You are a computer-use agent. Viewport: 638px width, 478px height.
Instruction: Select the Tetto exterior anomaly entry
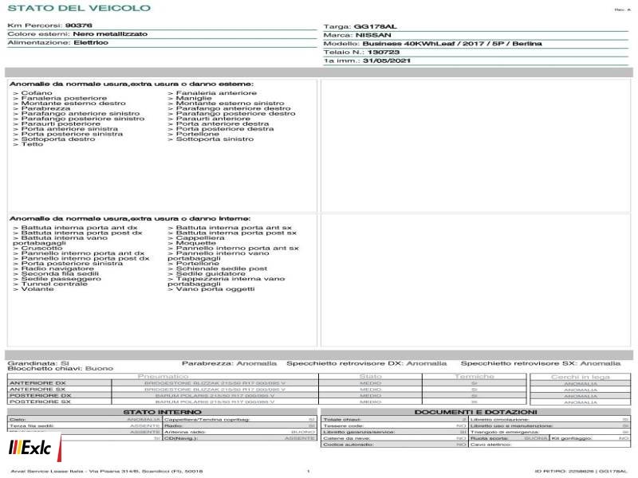click(28, 144)
